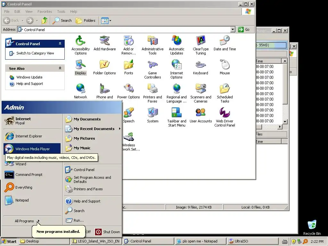This screenshot has width=328, height=246.
Task: Open the Favorites menu
Action: [45, 12]
